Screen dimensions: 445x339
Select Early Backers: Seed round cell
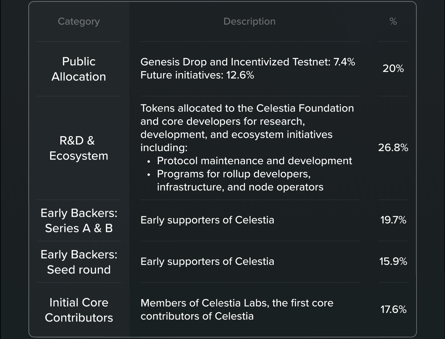pyautogui.click(x=79, y=262)
